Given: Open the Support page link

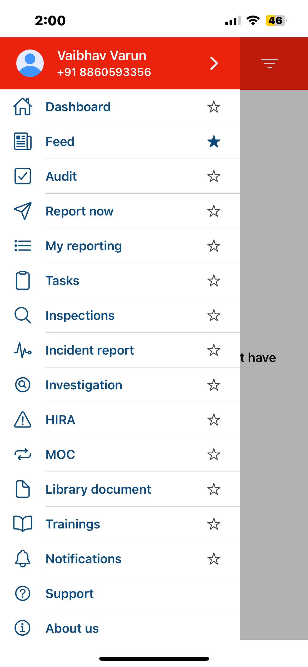Looking at the screenshot, I should click(x=69, y=594).
